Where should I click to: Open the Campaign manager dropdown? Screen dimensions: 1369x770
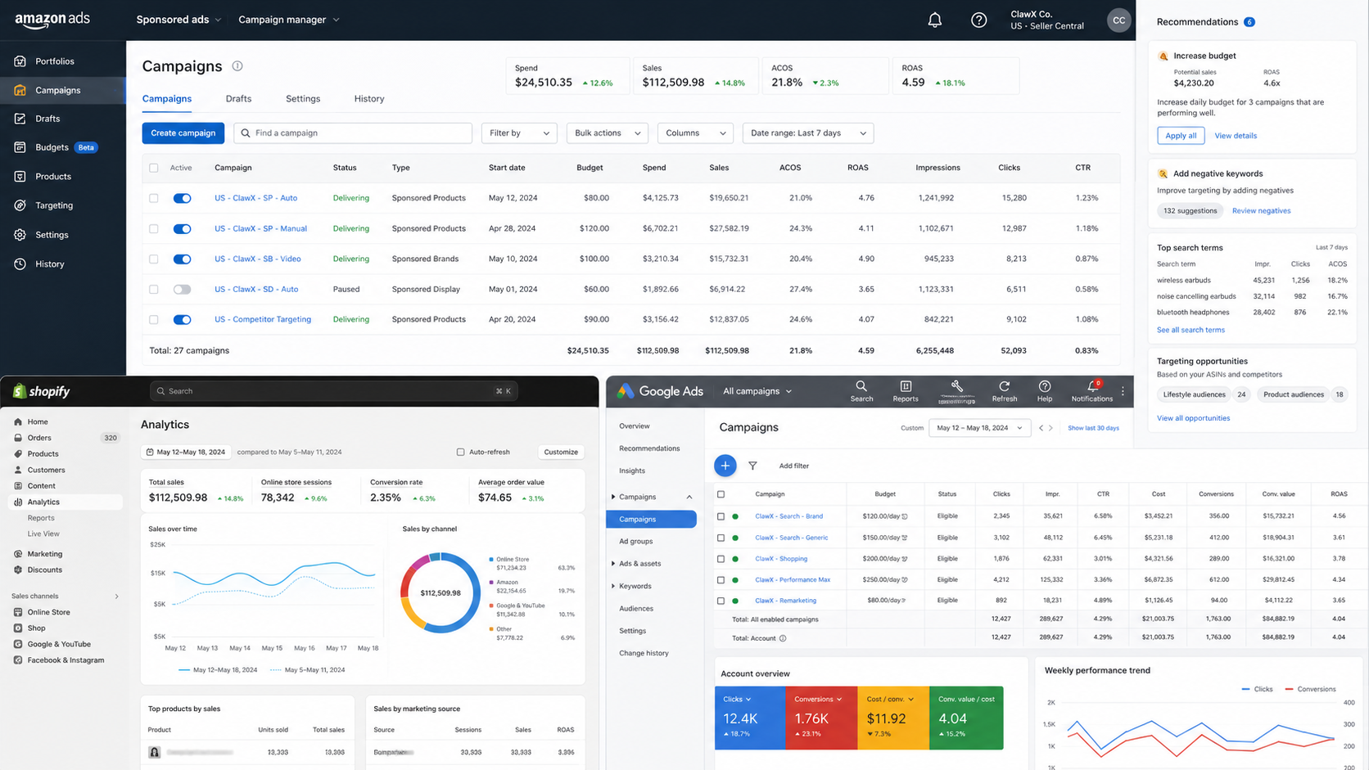(x=288, y=20)
